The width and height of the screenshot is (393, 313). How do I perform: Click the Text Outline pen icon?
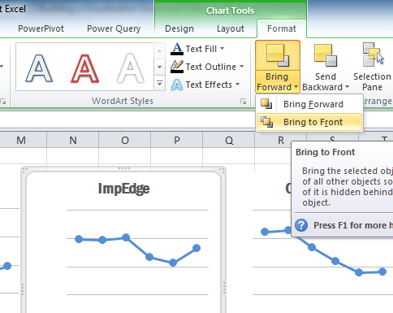click(x=177, y=67)
